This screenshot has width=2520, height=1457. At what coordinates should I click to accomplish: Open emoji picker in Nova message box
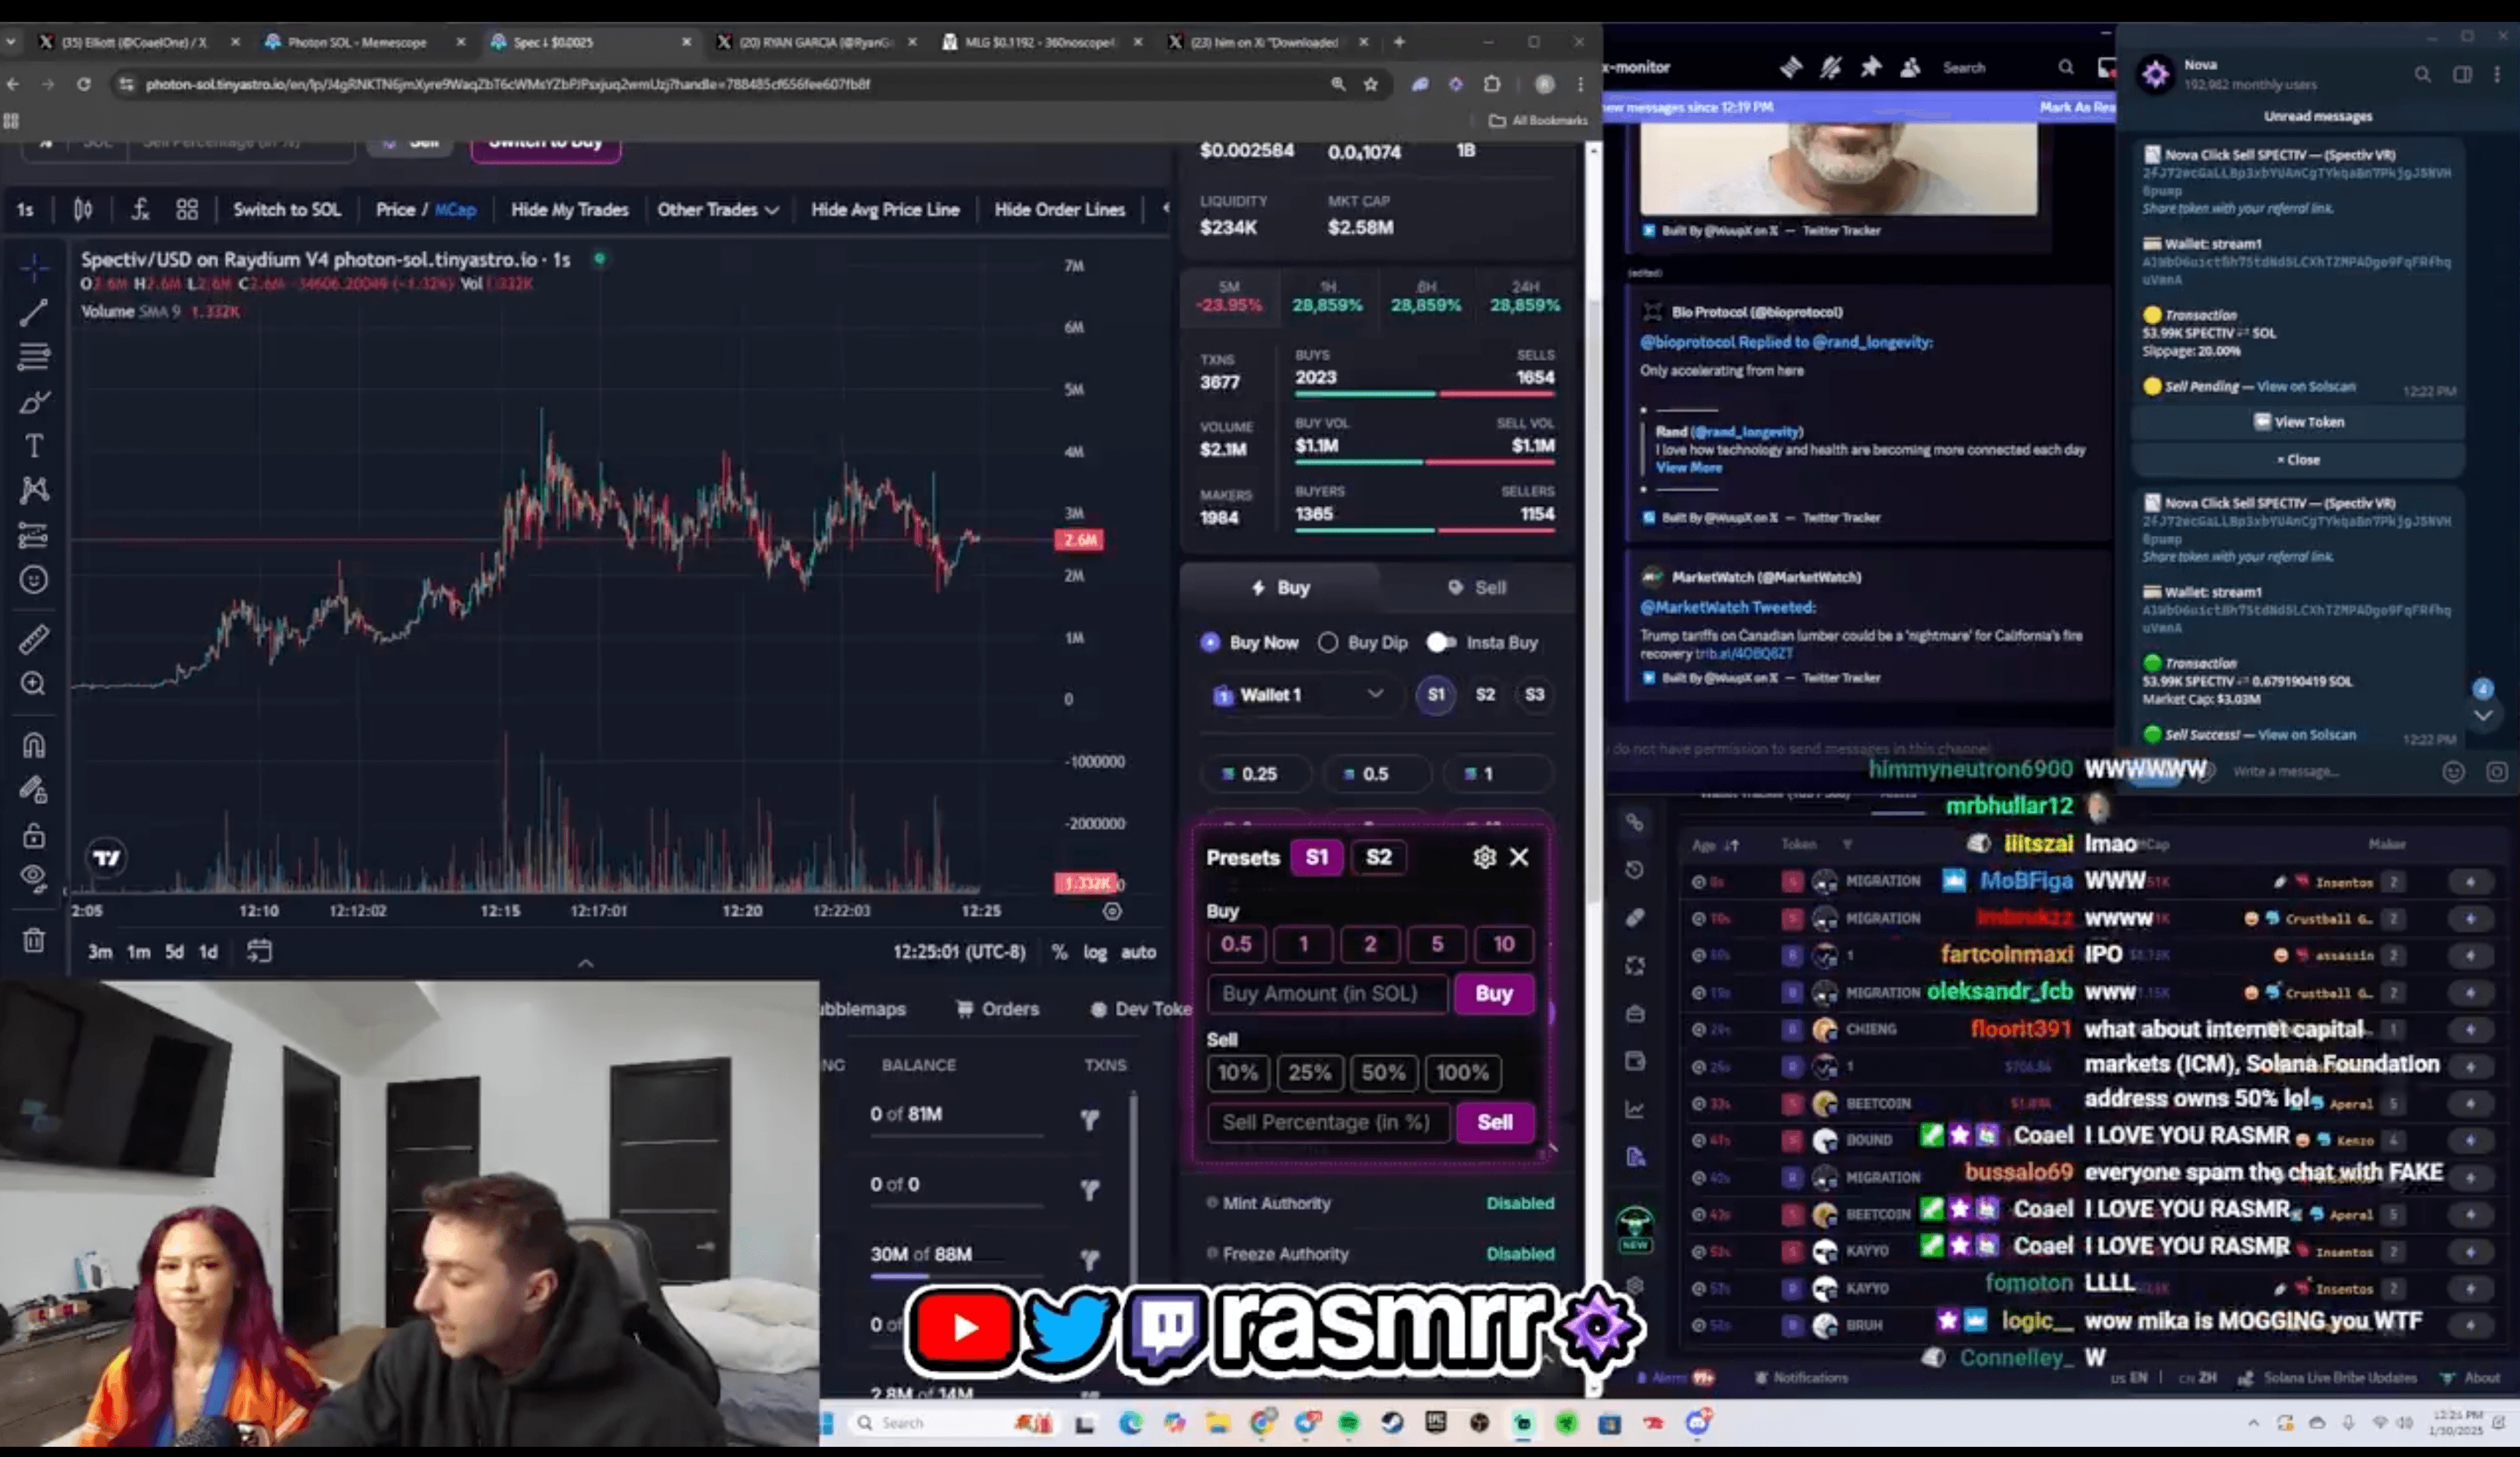click(2453, 772)
